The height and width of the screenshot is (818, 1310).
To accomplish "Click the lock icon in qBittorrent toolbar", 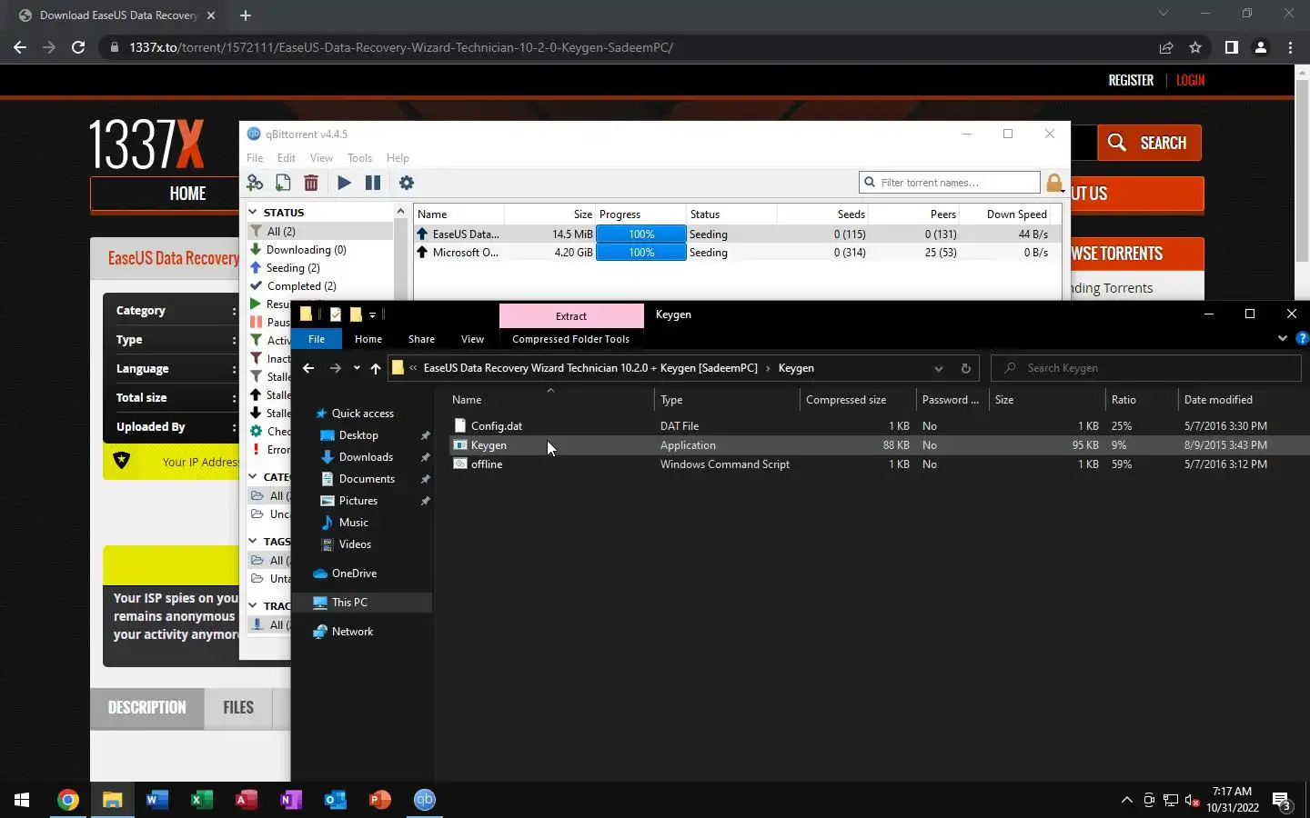I will [x=1053, y=183].
